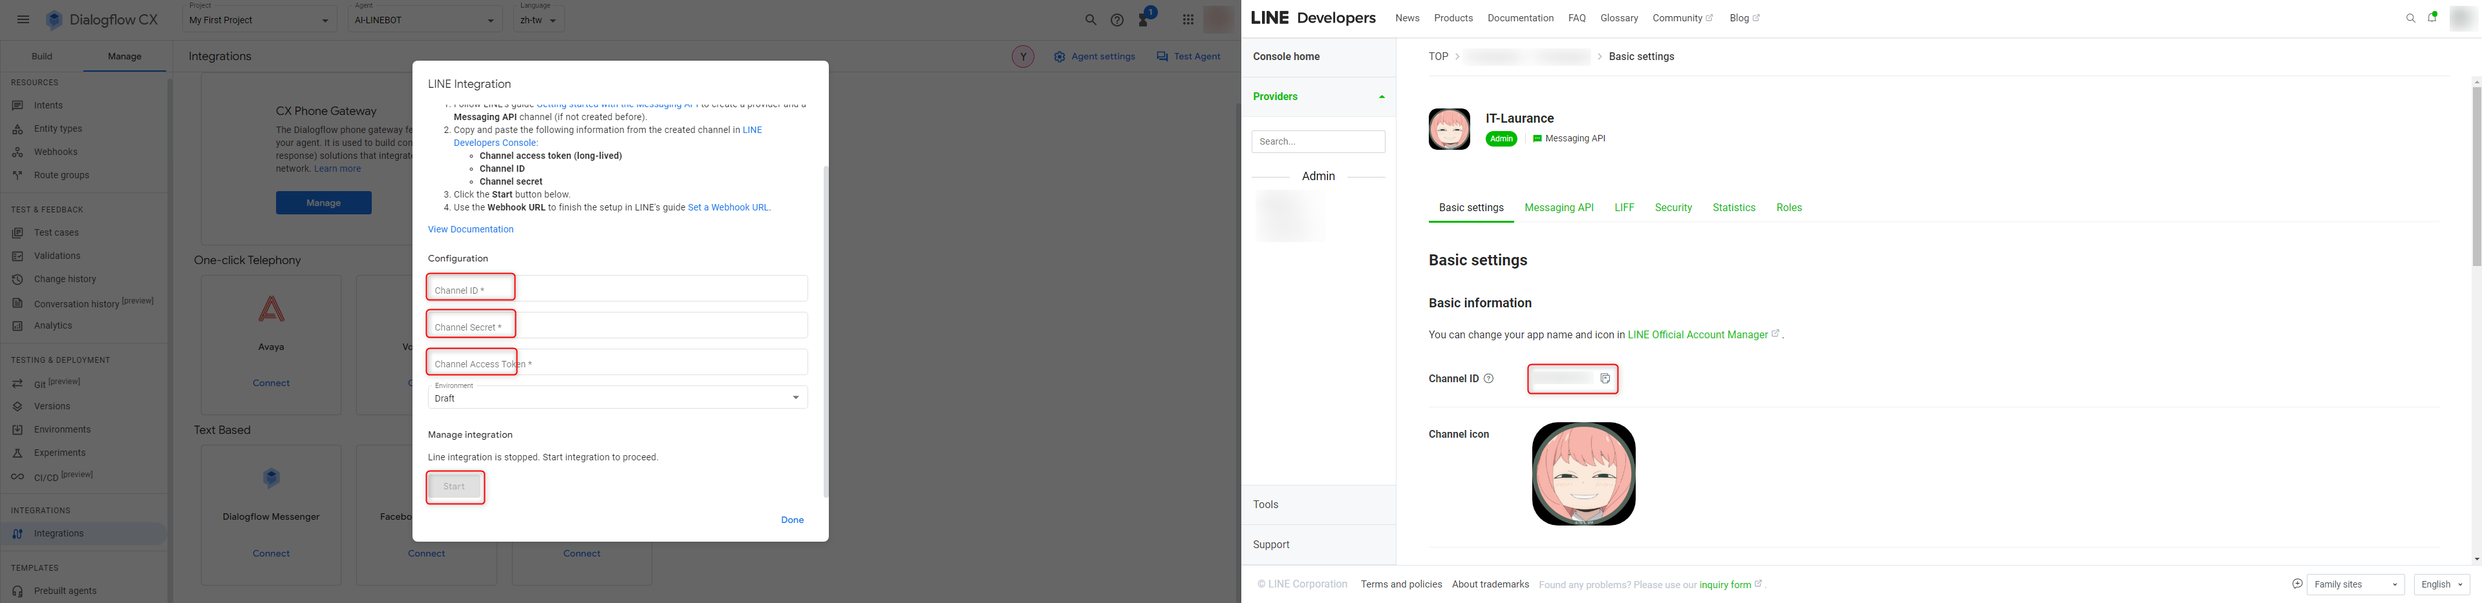Click the LINE Developers search icon
2482x603 pixels.
tap(2411, 18)
